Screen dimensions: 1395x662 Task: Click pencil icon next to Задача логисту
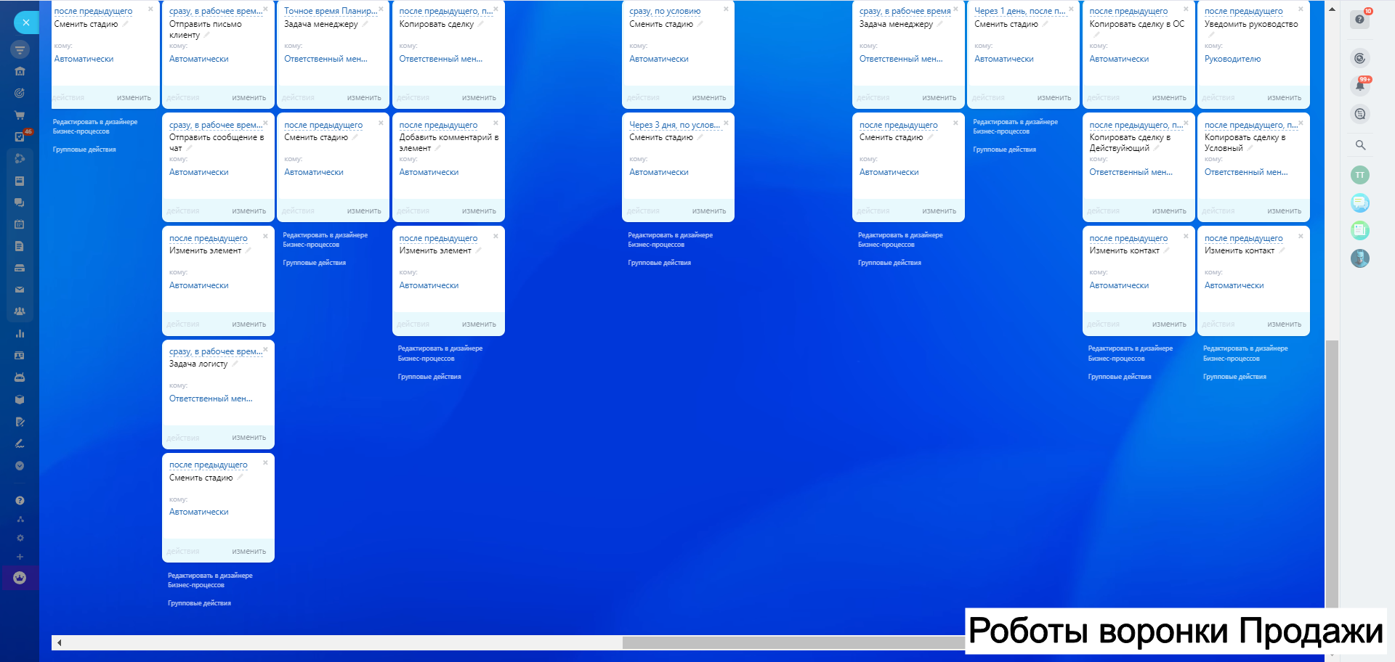(x=235, y=364)
